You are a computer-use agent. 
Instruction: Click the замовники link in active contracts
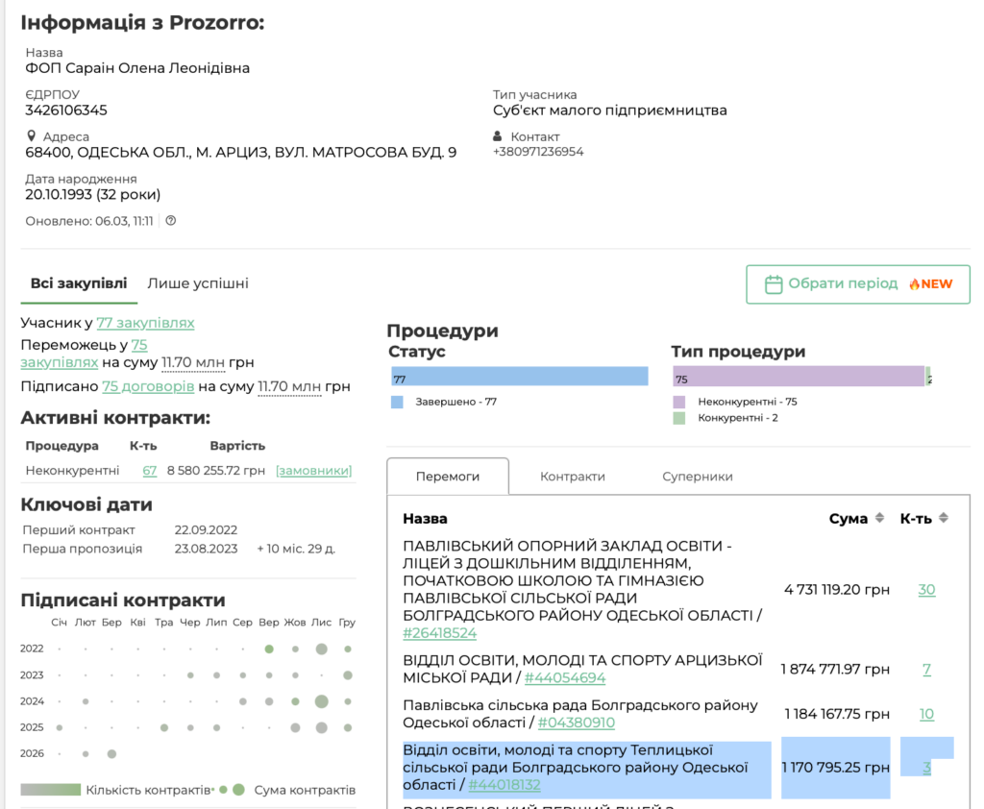pos(313,471)
